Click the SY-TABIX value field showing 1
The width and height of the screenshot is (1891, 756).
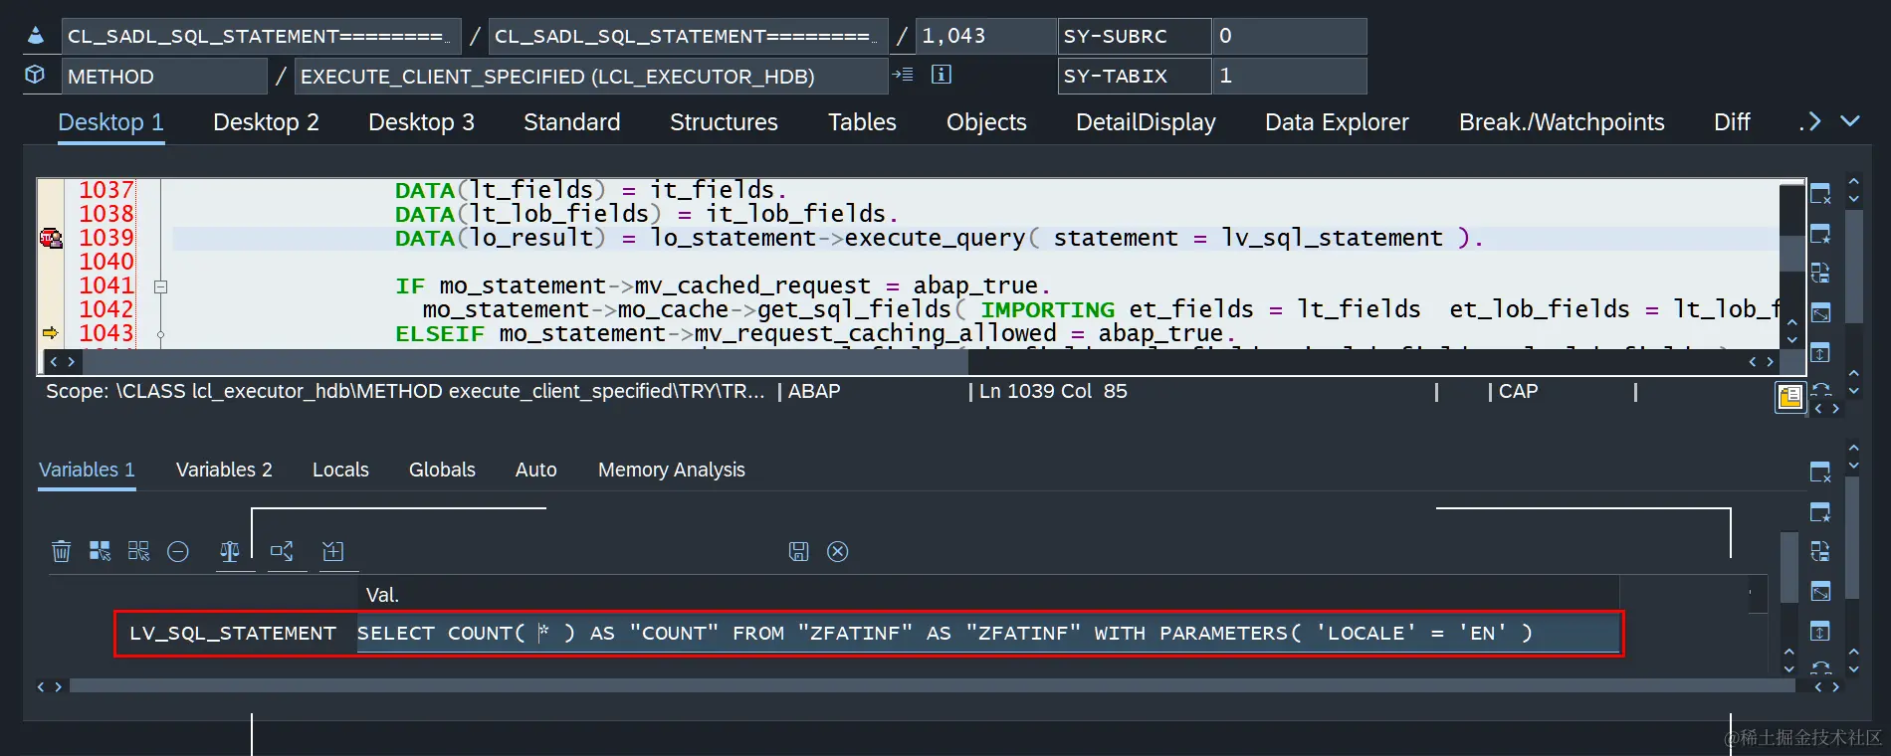pyautogui.click(x=1290, y=76)
